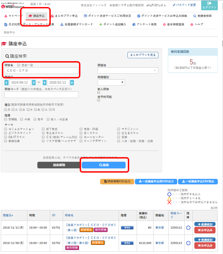Click the 月次利用レポート document icon
223x254 pixels.
(x=6, y=24)
